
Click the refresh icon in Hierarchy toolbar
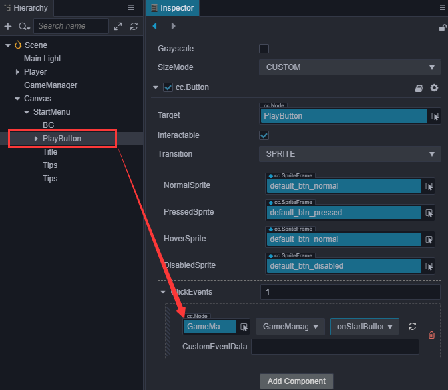[134, 27]
